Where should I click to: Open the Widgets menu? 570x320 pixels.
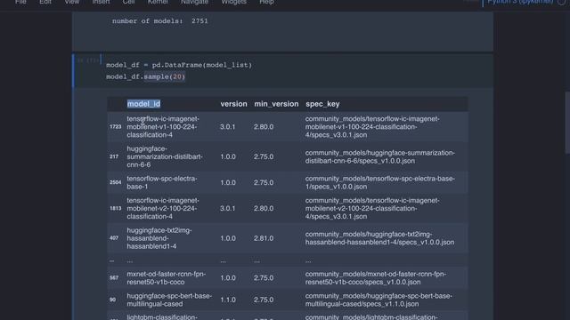[x=233, y=2]
